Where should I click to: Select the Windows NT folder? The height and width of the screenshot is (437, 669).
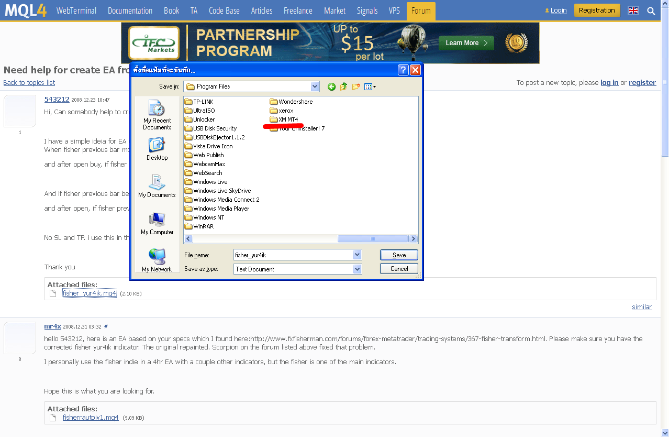[x=205, y=217]
